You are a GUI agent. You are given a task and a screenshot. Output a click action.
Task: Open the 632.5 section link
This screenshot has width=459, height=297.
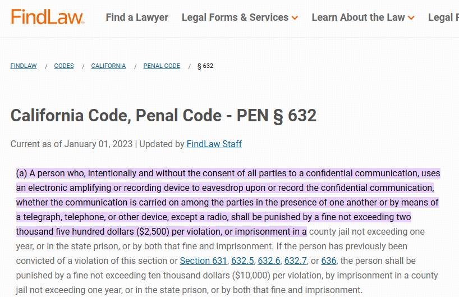coord(242,261)
